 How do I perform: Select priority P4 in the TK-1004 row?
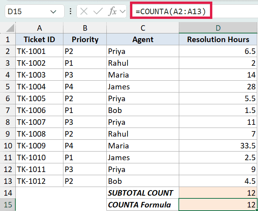[x=85, y=87]
